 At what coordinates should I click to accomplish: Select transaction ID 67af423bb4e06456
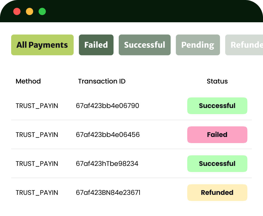click(x=108, y=135)
